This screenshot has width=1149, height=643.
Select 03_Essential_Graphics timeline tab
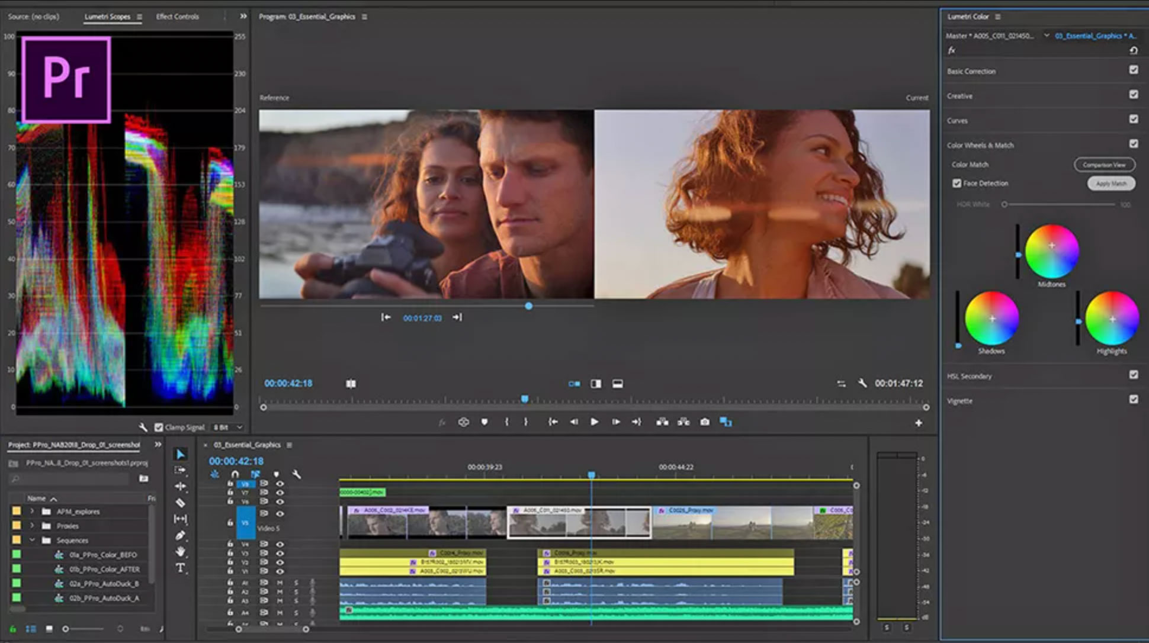(x=247, y=445)
